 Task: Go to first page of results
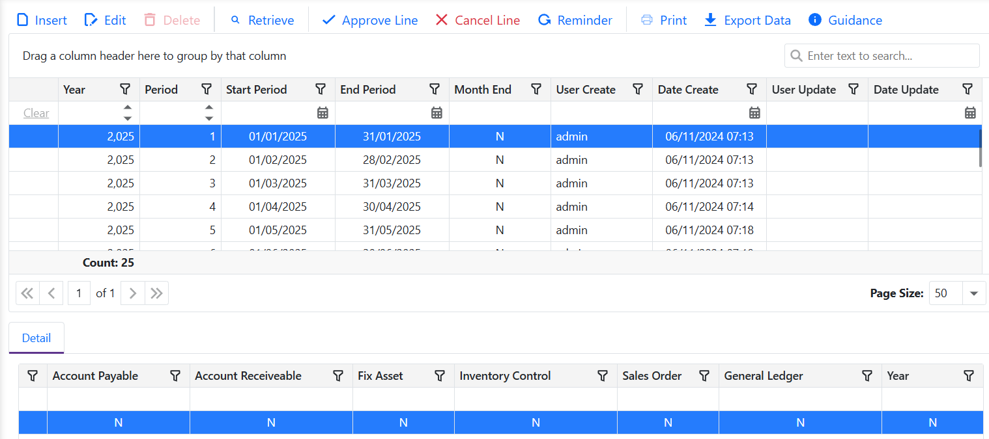pyautogui.click(x=27, y=293)
